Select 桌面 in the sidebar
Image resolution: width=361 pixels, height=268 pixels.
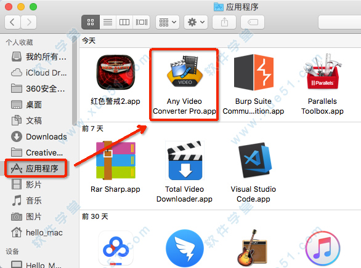coord(26,104)
